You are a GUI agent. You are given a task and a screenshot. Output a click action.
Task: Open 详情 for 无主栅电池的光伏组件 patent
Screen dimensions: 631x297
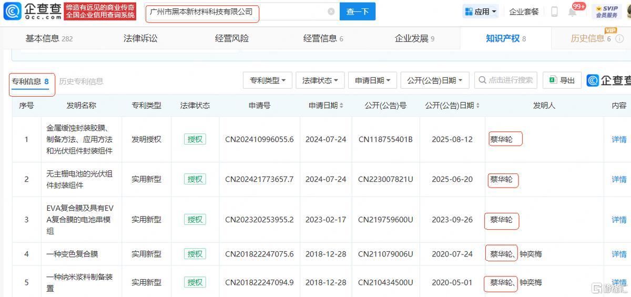click(x=619, y=179)
